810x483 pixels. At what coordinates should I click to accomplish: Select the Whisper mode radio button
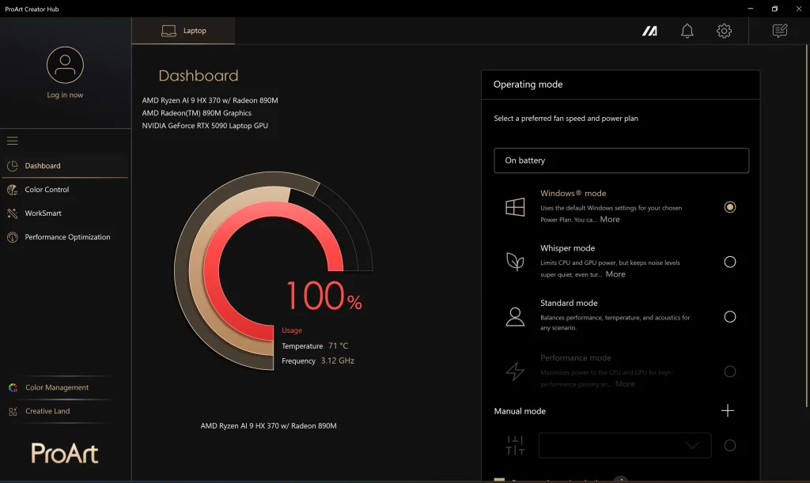[729, 262]
